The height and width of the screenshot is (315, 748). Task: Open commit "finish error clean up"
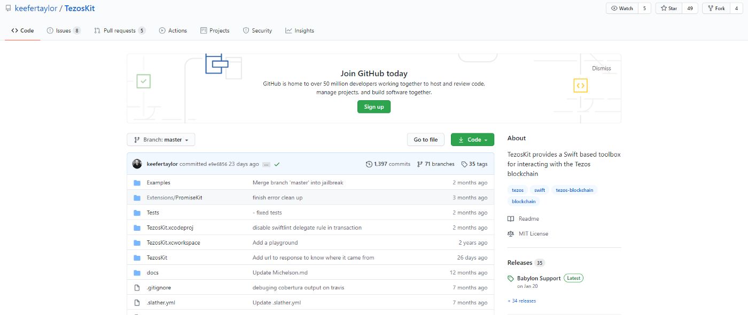click(278, 198)
